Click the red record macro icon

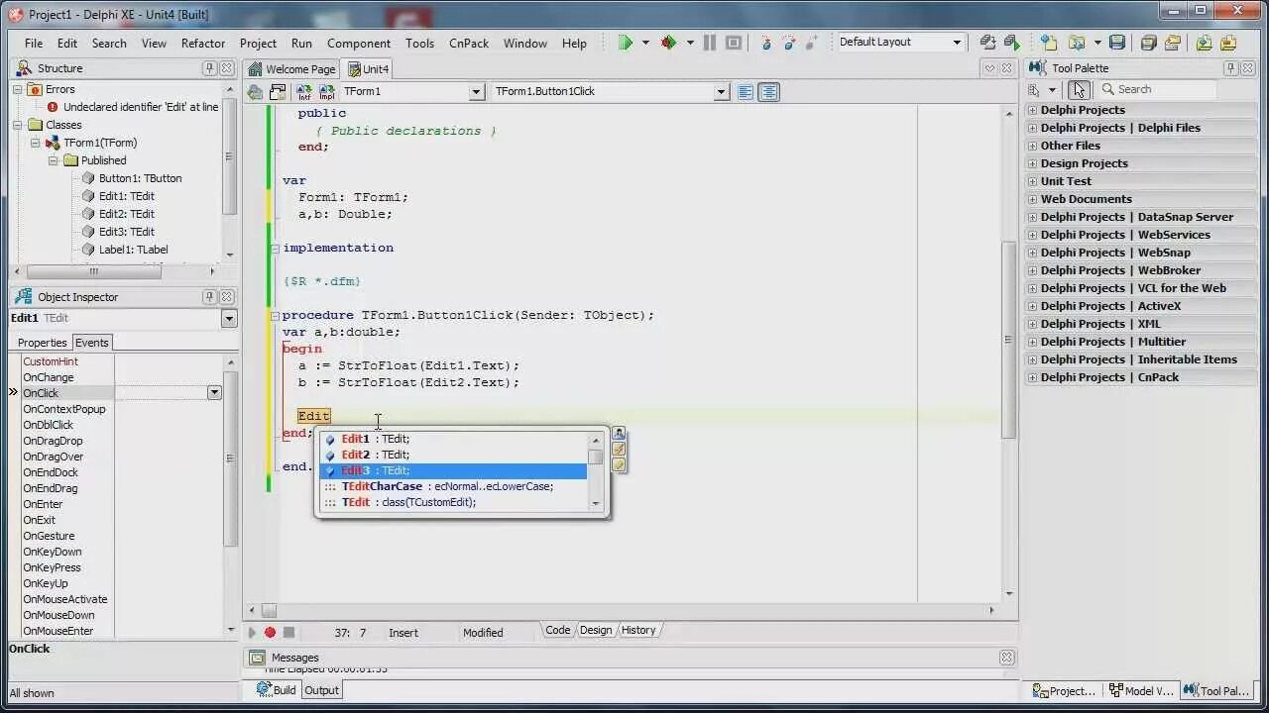pos(270,632)
